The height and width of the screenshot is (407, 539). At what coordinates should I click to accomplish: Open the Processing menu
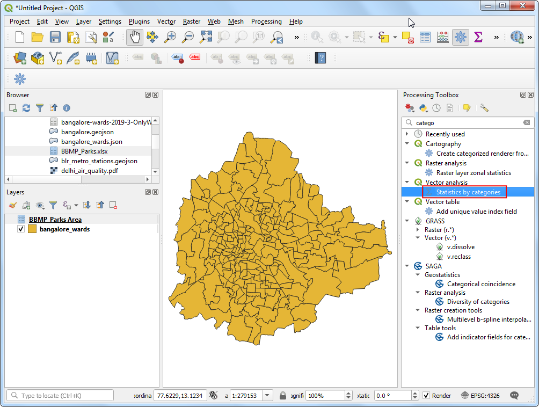pos(266,21)
